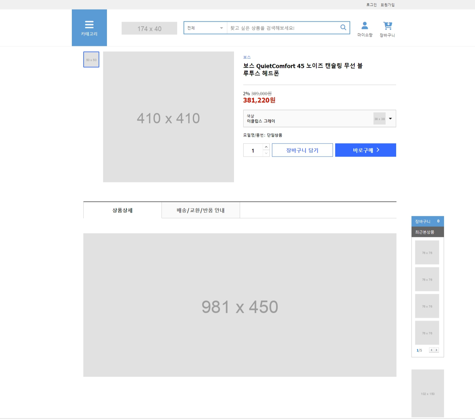Click the 회원가입 link
This screenshot has height=420, width=475.
(388, 5)
